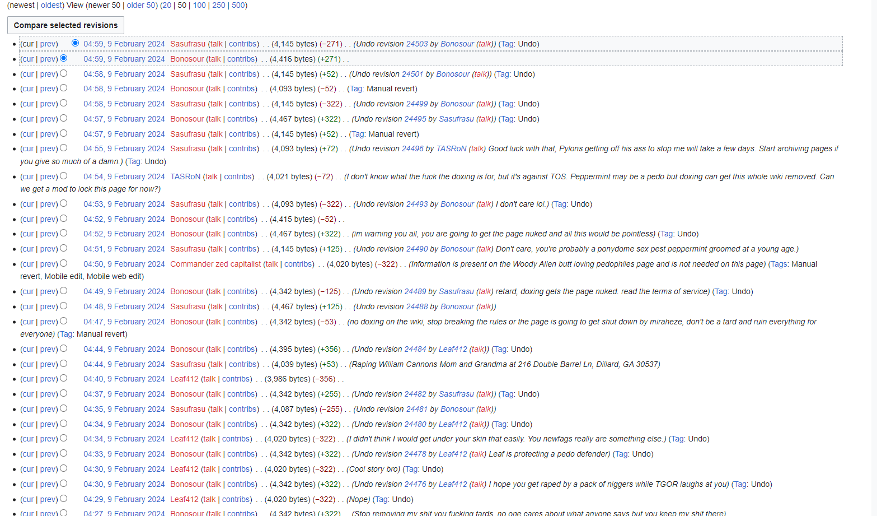Select radio for Commander zed capitalist revision

64,263
